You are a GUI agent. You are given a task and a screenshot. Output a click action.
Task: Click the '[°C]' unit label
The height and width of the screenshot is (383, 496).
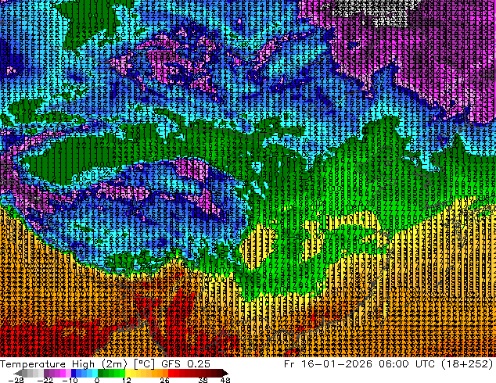point(144,364)
